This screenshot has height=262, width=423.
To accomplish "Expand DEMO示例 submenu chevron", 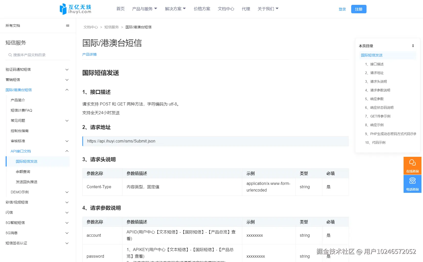I will tap(67, 192).
